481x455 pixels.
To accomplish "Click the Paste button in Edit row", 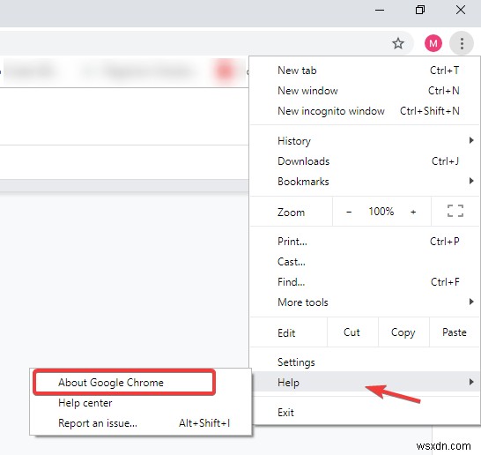I will point(455,332).
